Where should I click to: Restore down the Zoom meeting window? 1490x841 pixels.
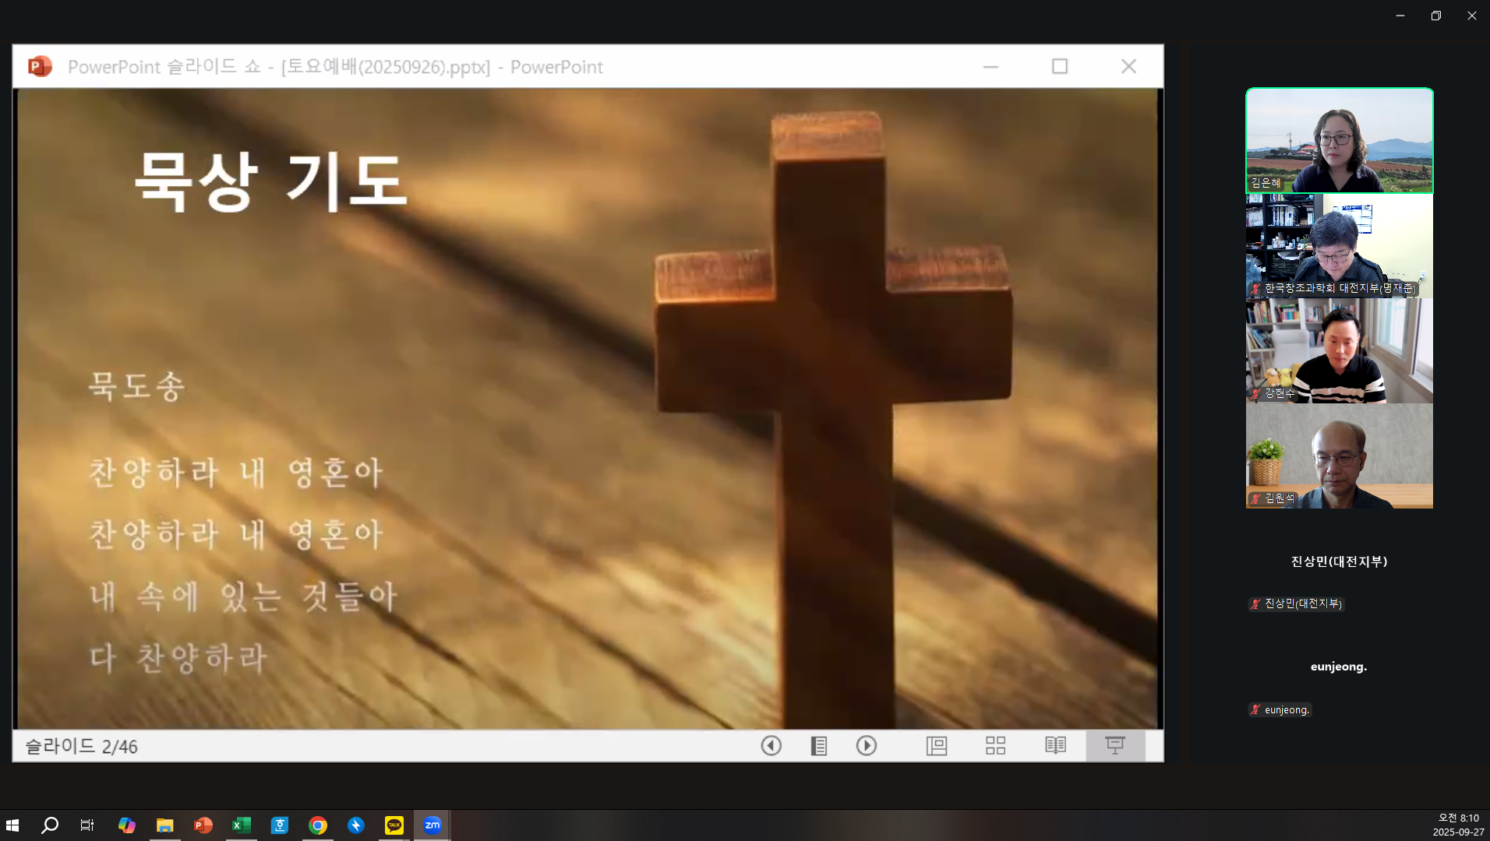[1436, 16]
